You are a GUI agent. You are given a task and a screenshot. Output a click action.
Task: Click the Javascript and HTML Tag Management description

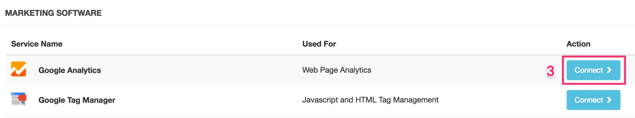370,100
